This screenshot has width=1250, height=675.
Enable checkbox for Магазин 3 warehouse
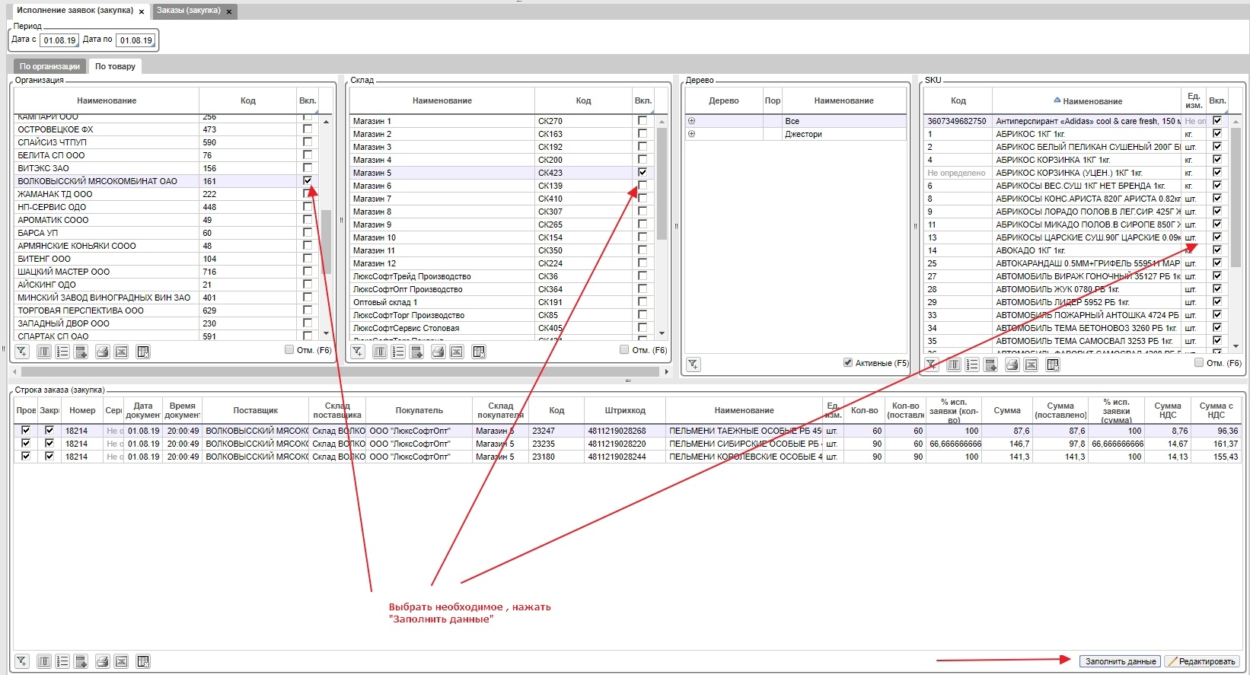(x=643, y=147)
